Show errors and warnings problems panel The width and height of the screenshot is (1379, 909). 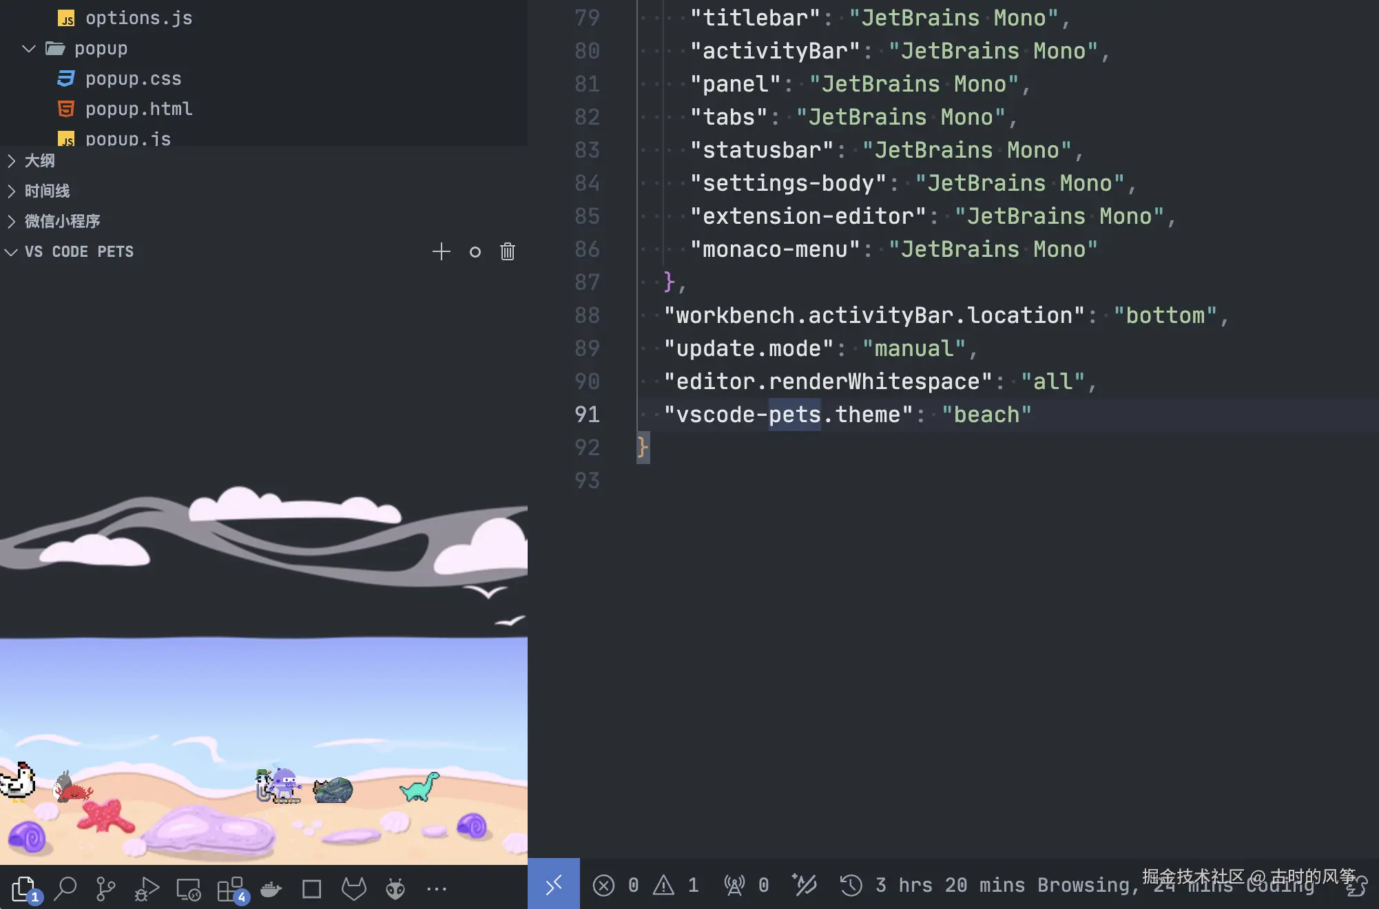pos(646,885)
